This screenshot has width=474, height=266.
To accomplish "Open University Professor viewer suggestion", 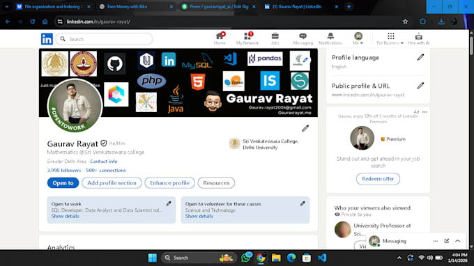I will pyautogui.click(x=382, y=230).
